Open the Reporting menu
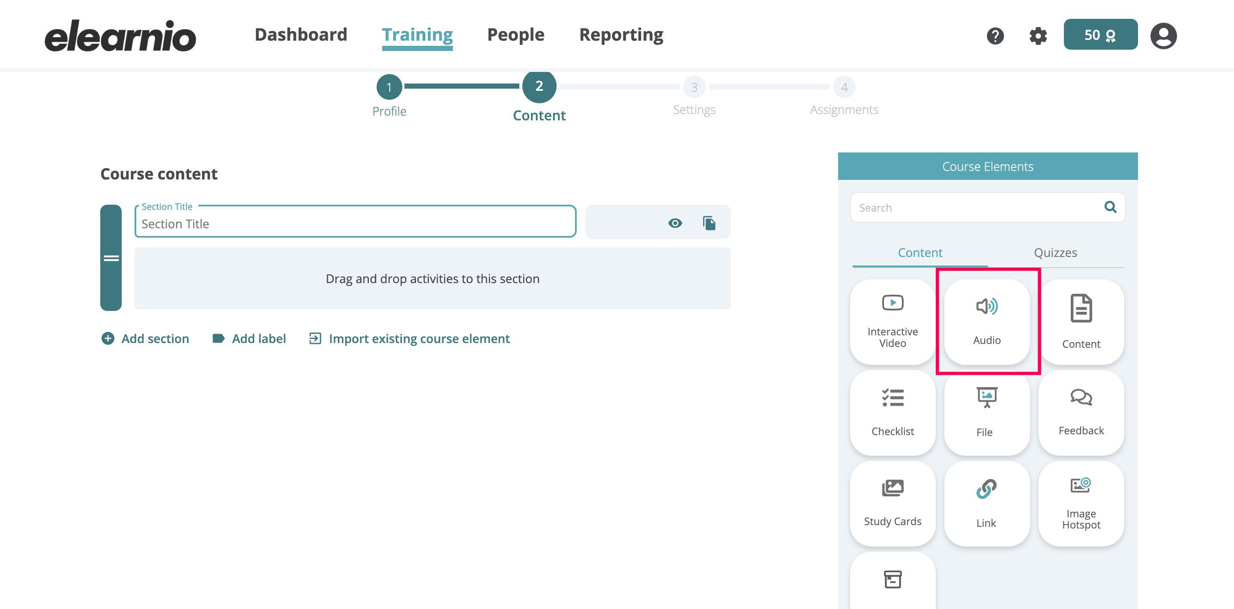 tap(621, 34)
